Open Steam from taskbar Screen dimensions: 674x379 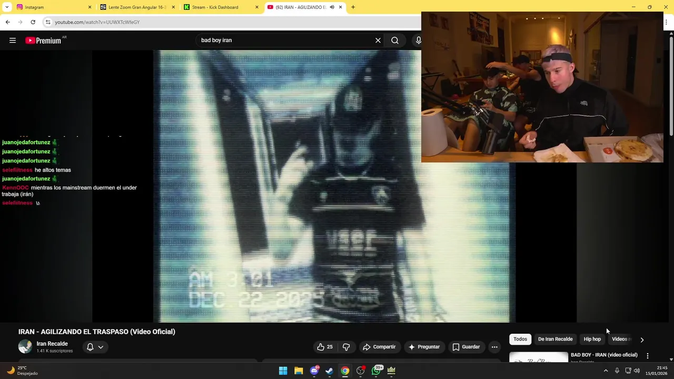(x=329, y=371)
